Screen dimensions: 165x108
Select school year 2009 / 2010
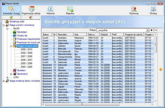pos(27,49)
